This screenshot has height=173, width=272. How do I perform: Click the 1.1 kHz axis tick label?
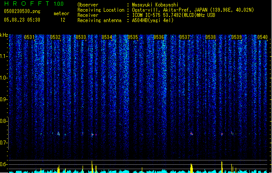3,56
